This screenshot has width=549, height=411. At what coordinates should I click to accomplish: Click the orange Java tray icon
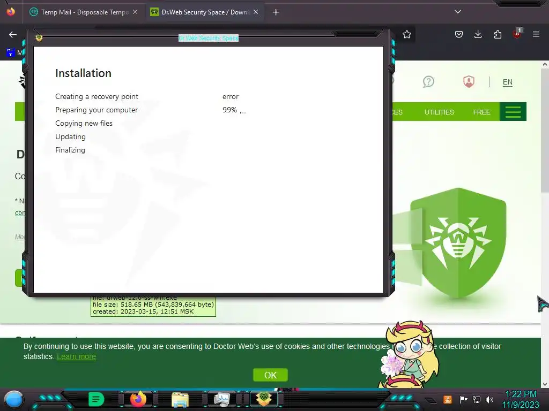click(x=447, y=399)
